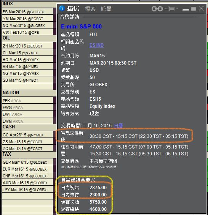
Task: Select SB Mar'15 @NYBOT row
Action: [27, 80]
